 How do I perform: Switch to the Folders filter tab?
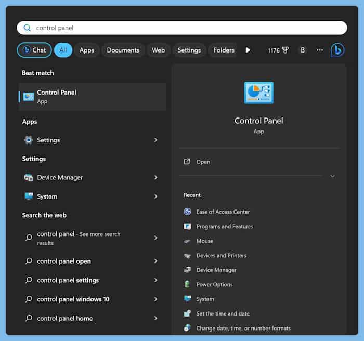pos(224,50)
